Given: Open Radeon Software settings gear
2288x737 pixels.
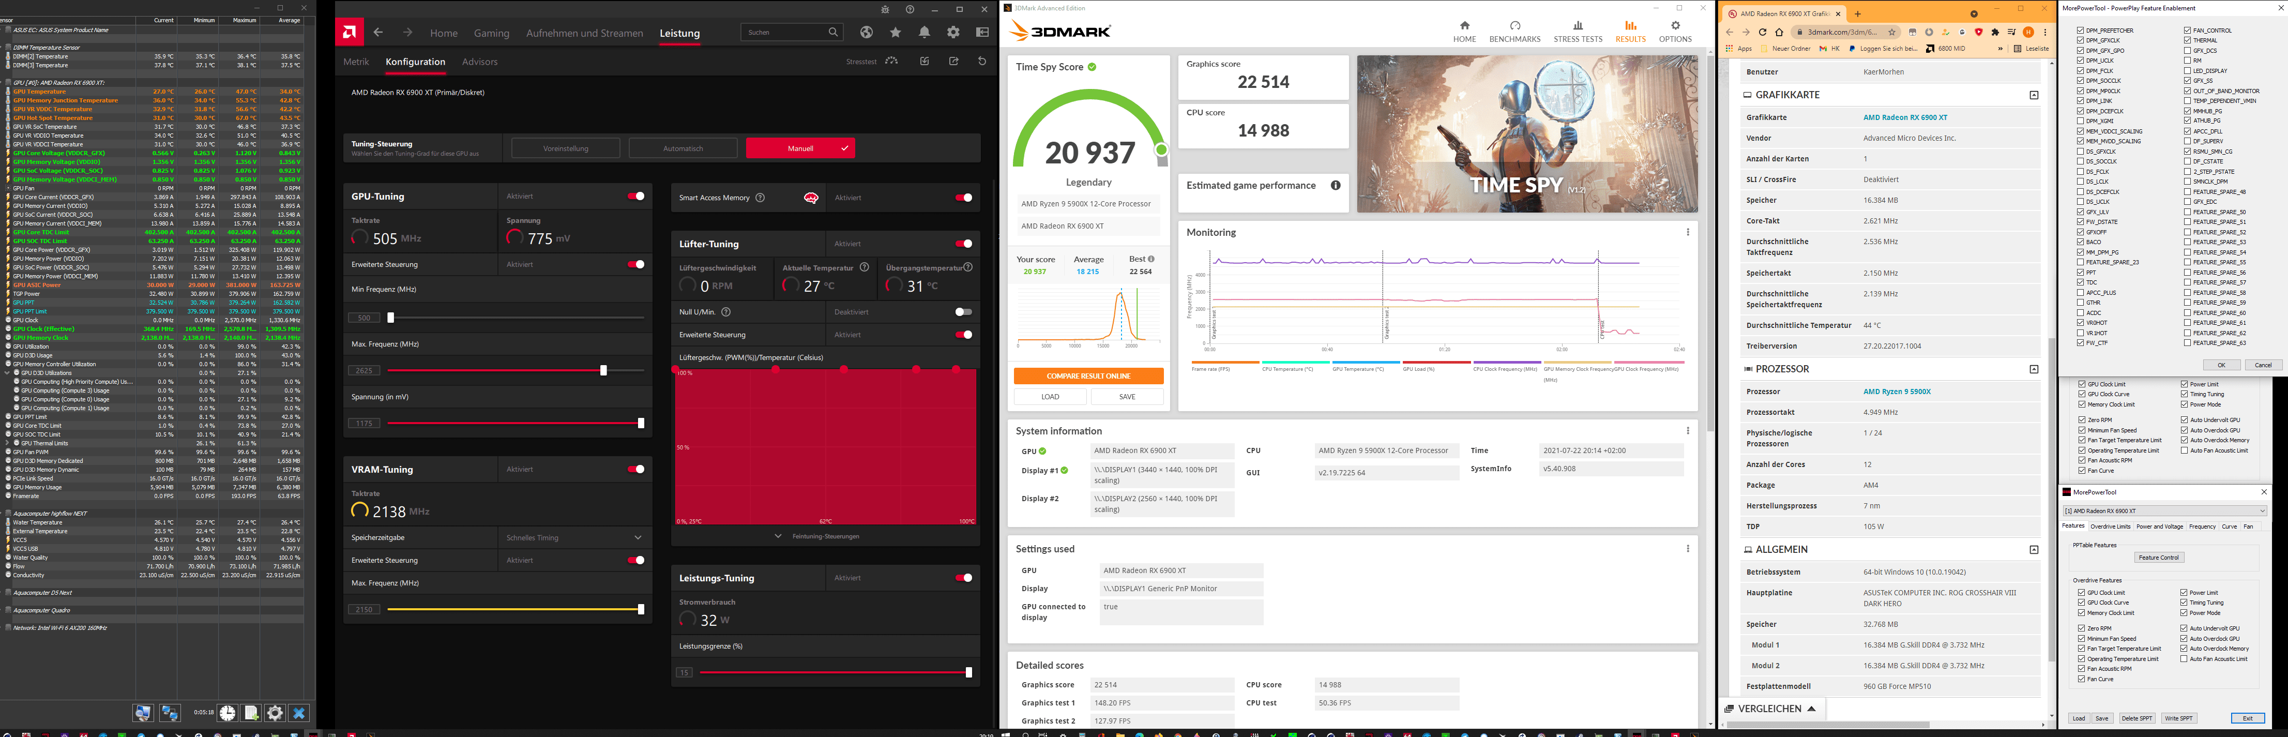Looking at the screenshot, I should pos(953,32).
